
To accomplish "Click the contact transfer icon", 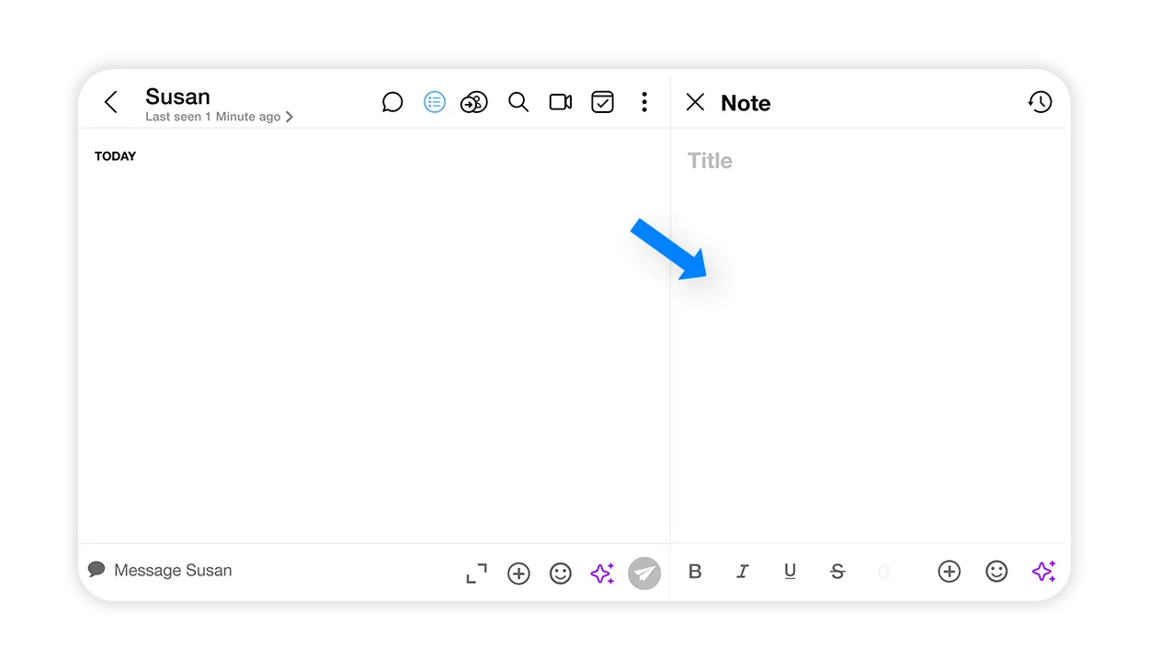I will [x=474, y=102].
